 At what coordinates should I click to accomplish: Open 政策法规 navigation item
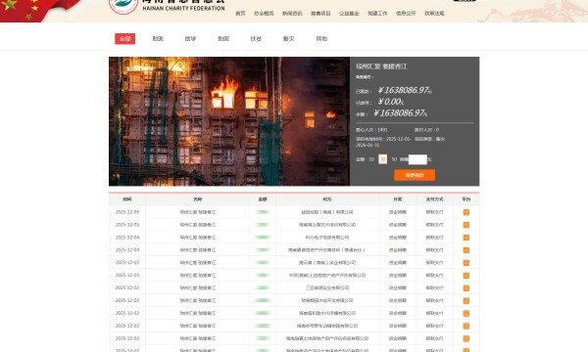tap(434, 13)
